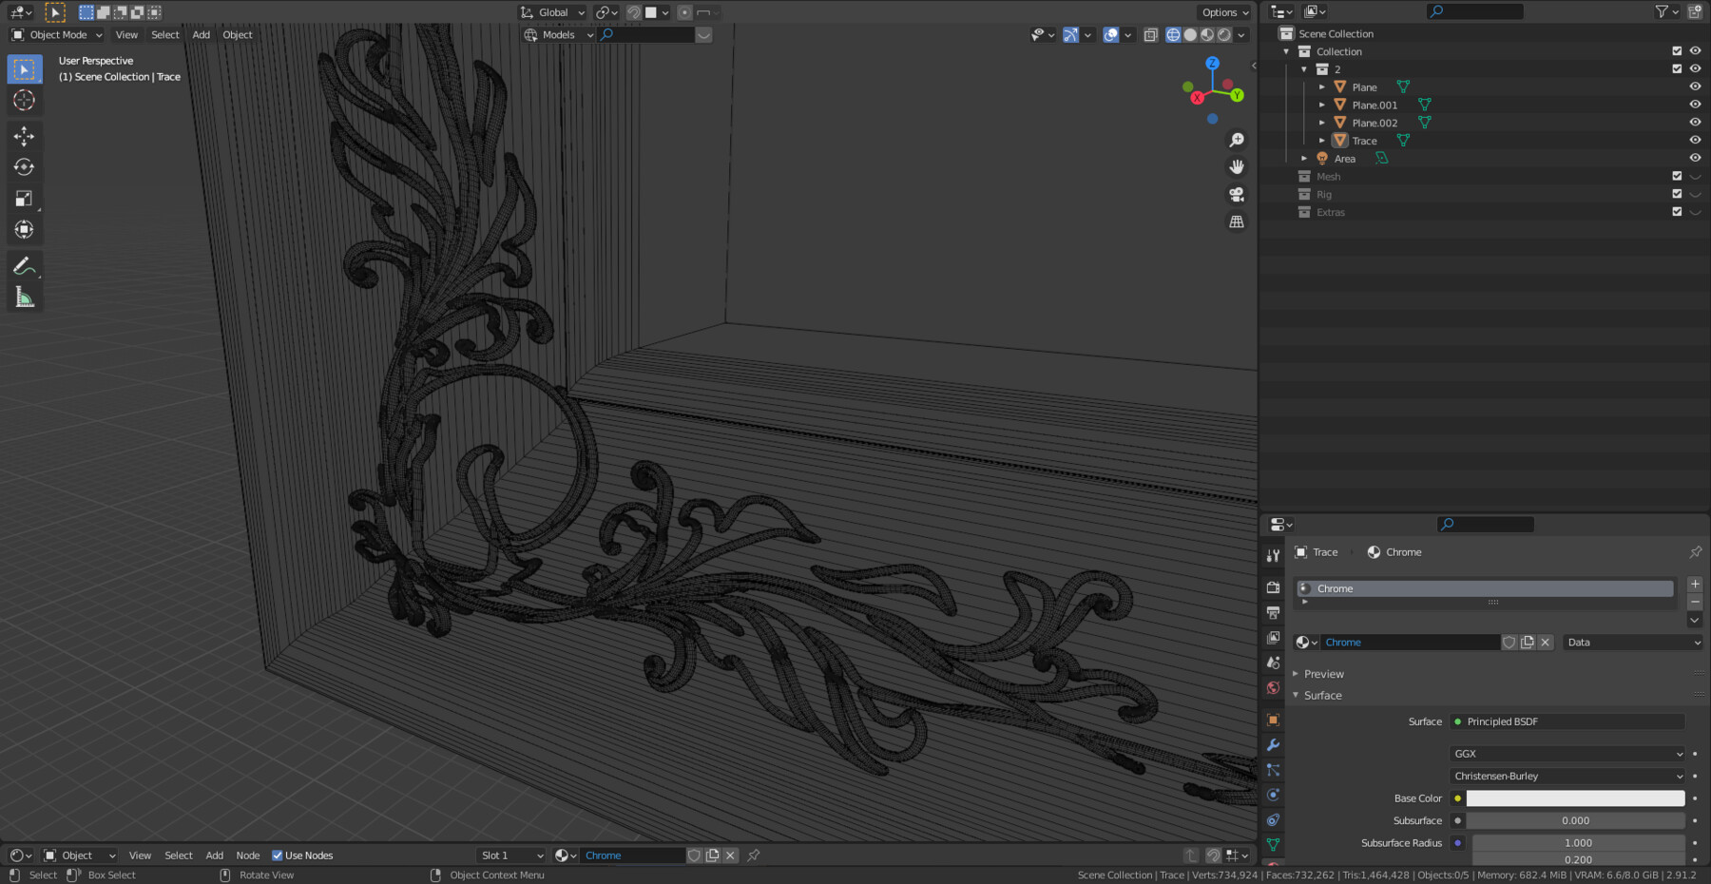Activate the Rotate tool

24,167
